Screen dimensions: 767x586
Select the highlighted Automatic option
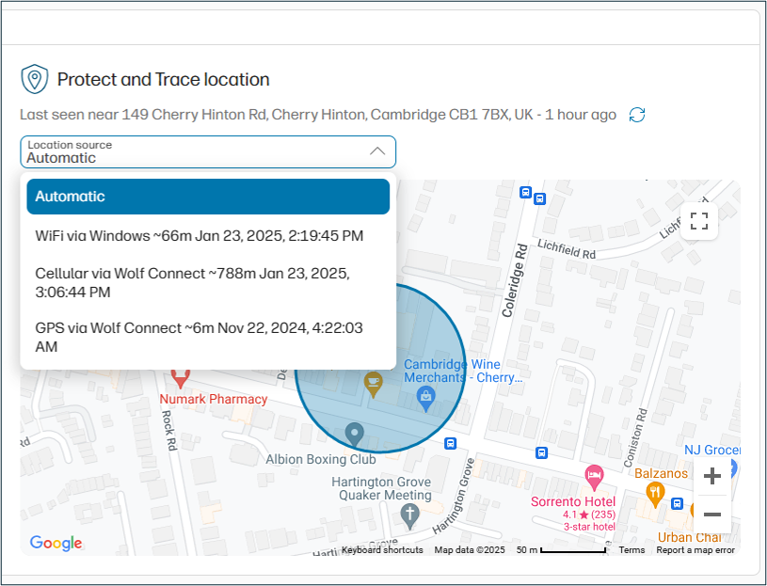[x=207, y=196]
